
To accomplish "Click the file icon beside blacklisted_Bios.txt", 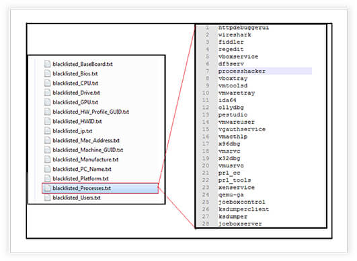I will 47,73.
